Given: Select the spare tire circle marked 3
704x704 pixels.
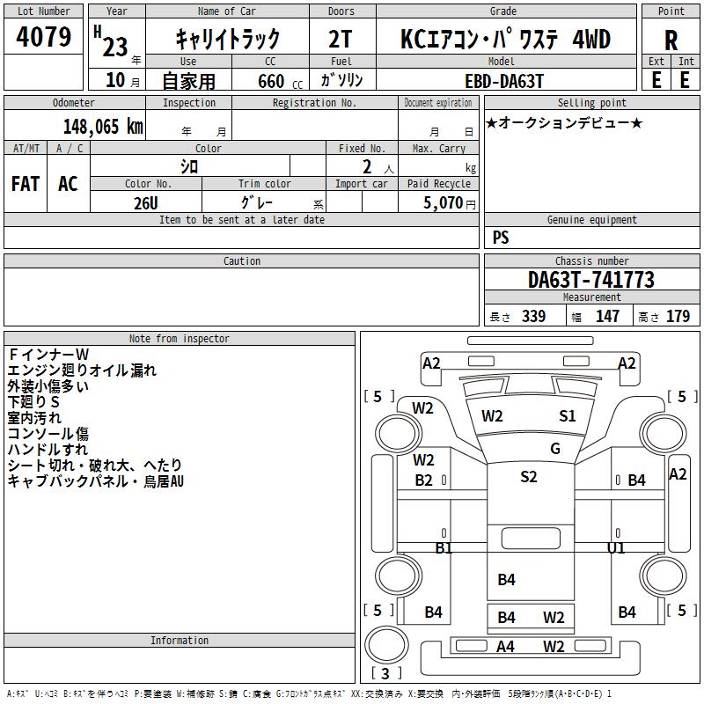Looking at the screenshot, I should click(x=386, y=645).
